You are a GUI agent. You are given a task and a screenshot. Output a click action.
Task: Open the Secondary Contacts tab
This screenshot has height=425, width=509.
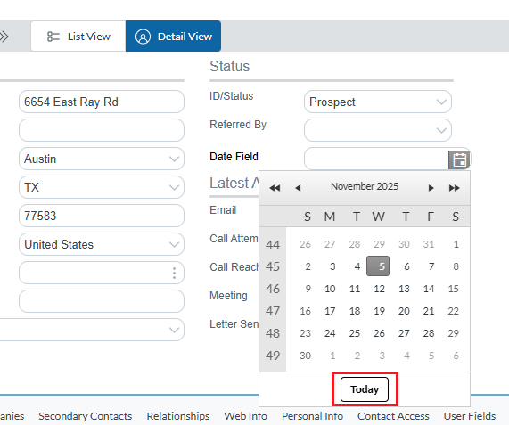(x=85, y=416)
